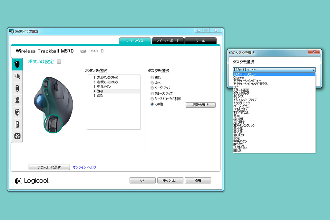
Task: Choose デバイス from the task list
Action: (x=274, y=97)
